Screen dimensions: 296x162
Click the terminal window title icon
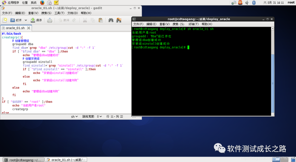point(134,19)
